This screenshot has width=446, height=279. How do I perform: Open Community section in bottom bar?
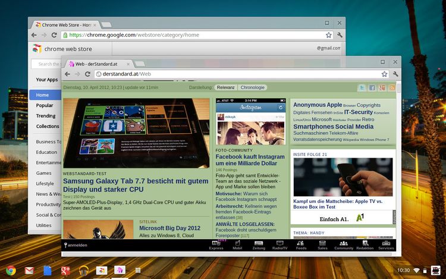pos(343,244)
